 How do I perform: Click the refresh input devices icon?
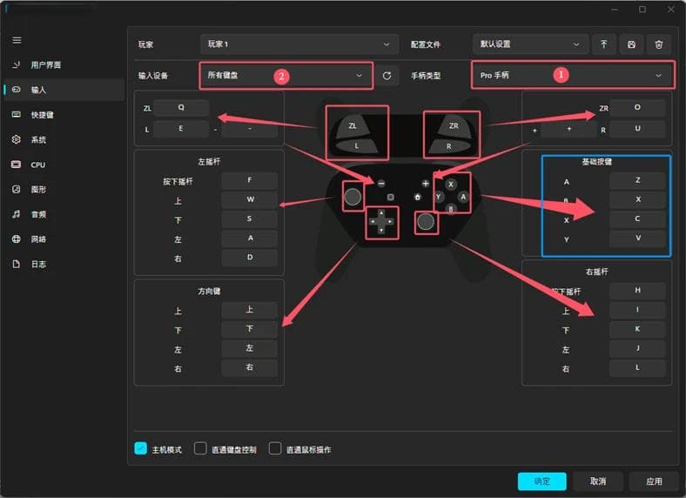[x=387, y=76]
